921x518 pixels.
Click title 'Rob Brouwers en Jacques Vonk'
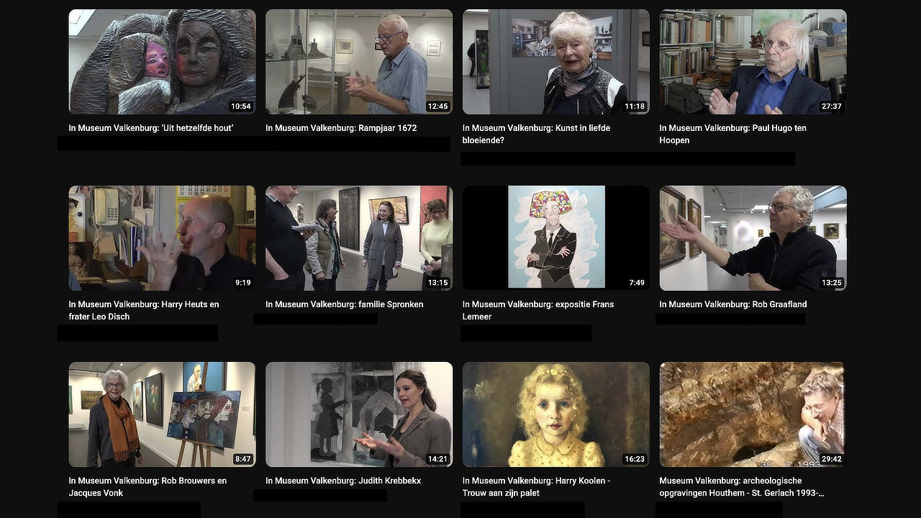point(148,486)
